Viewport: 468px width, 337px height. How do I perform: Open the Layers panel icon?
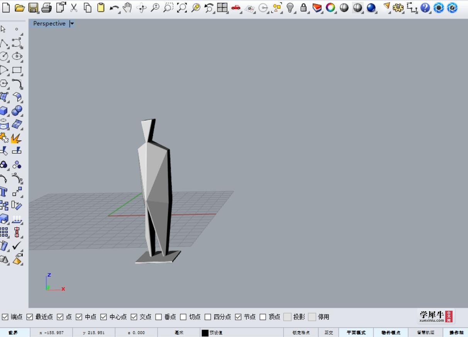click(x=317, y=7)
